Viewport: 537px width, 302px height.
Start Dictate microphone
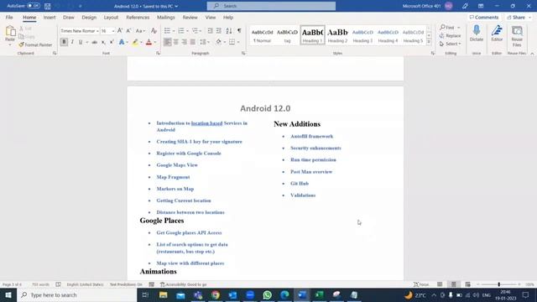(x=477, y=34)
